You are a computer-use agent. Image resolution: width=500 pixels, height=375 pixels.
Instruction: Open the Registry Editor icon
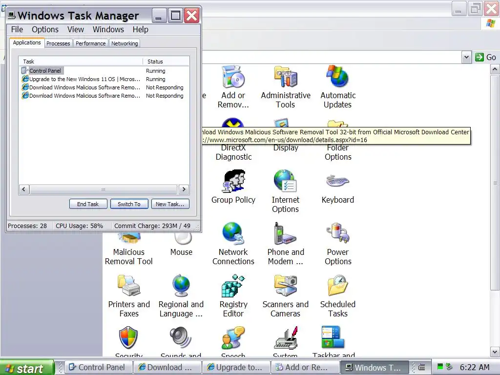[x=233, y=286]
